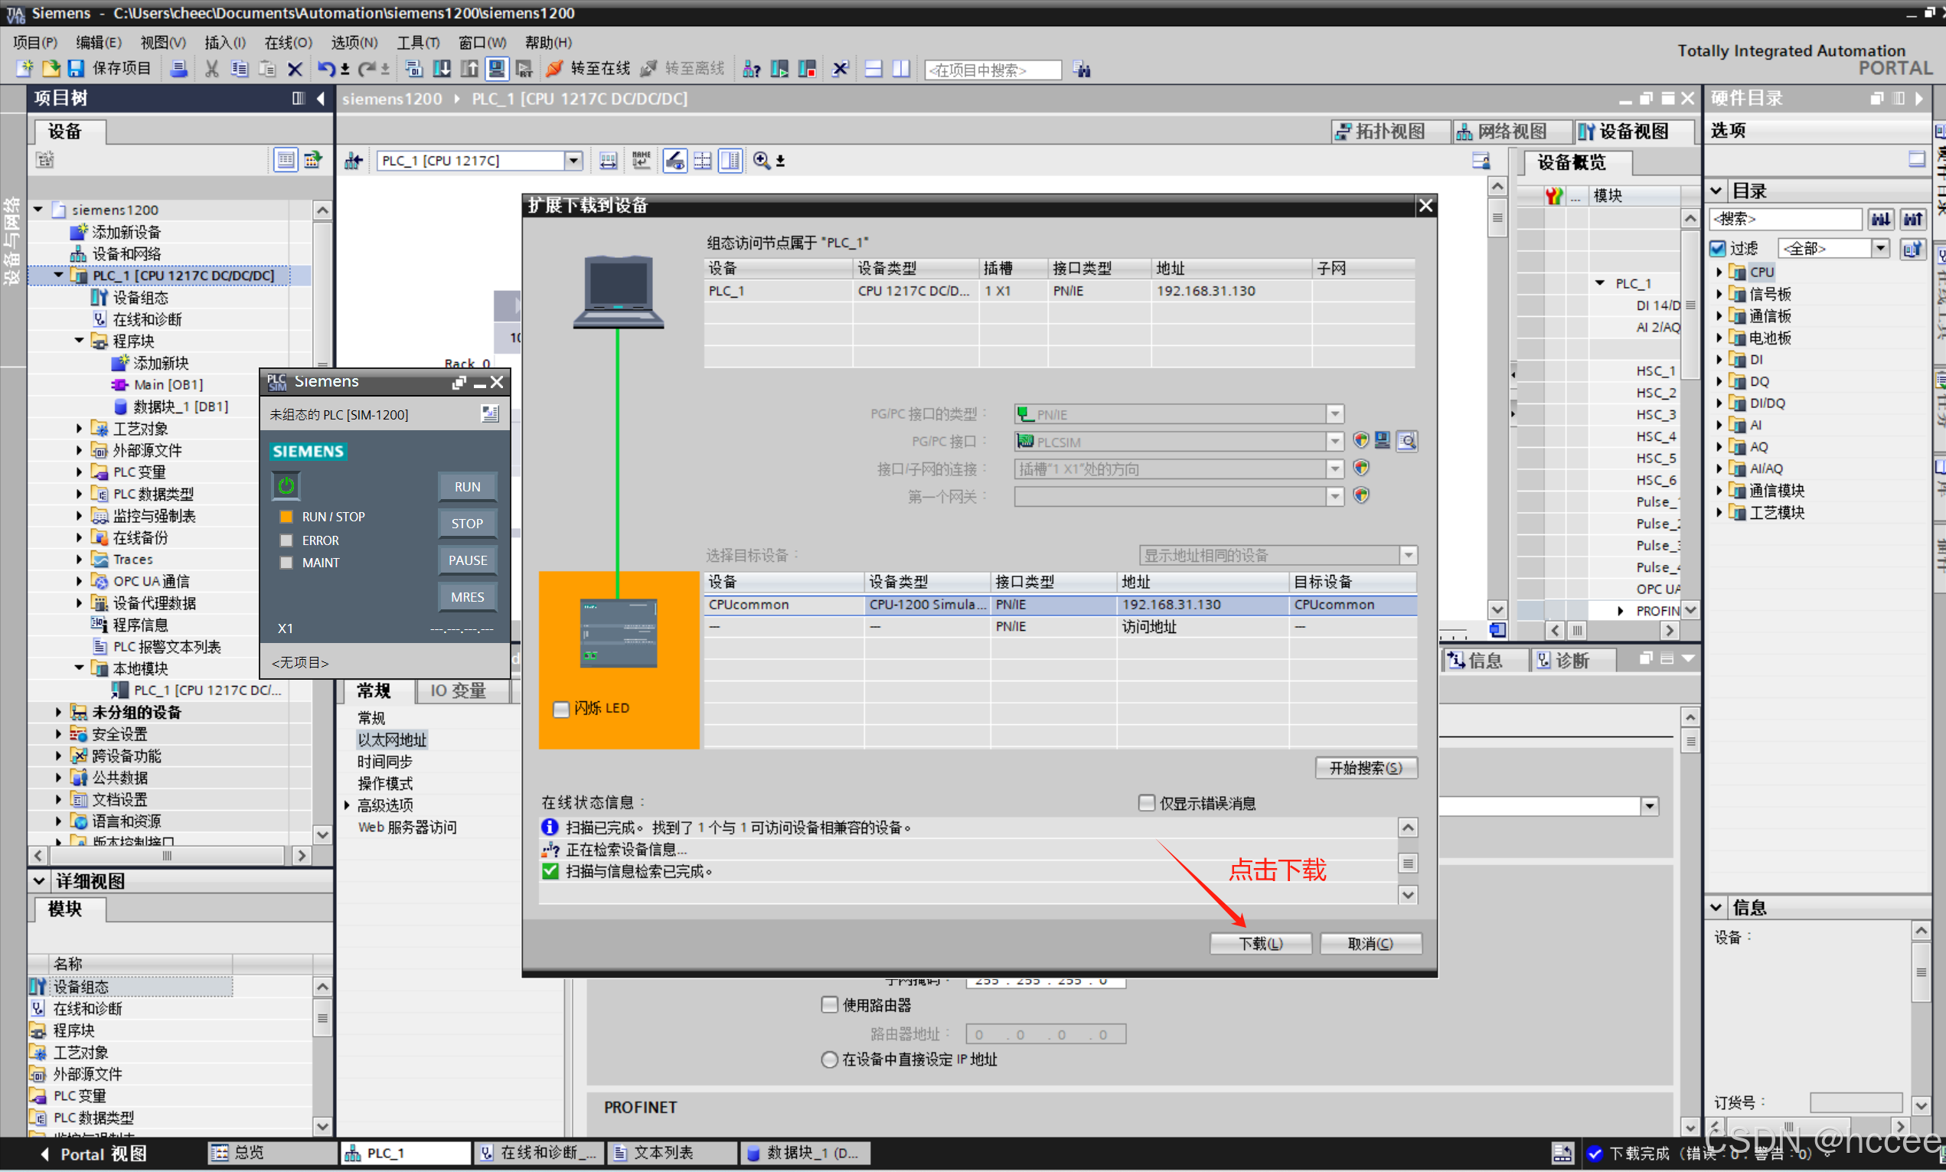This screenshot has height=1172, width=1946.
Task: Open the PLC_1 device selector dropdown
Action: click(573, 160)
